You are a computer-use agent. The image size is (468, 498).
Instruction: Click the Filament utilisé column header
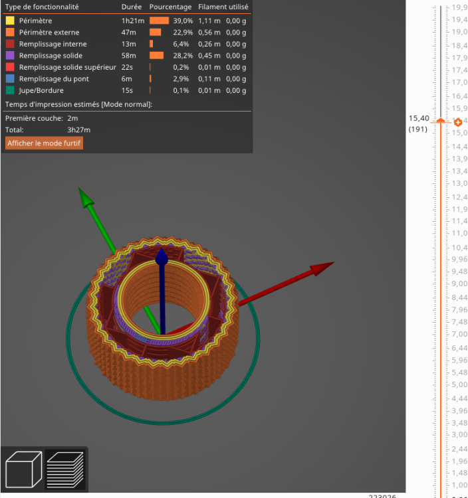click(223, 7)
